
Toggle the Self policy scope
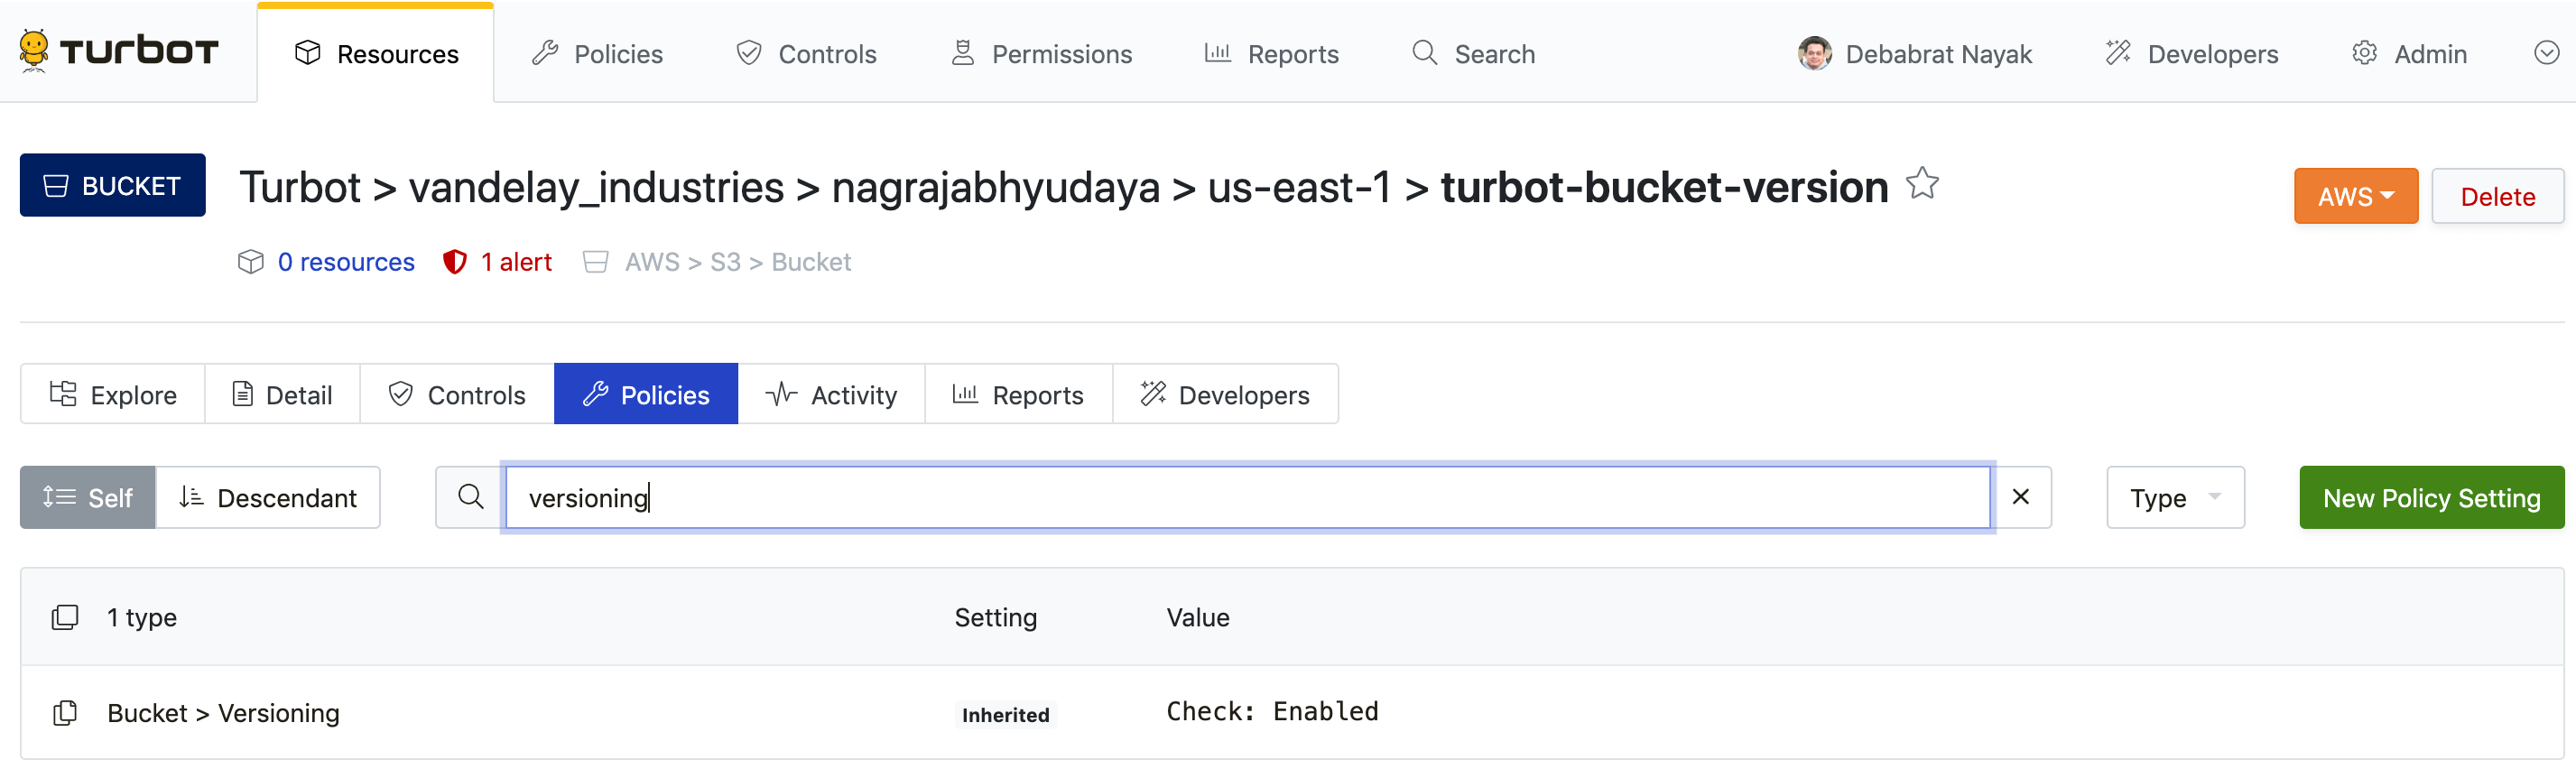coord(88,497)
